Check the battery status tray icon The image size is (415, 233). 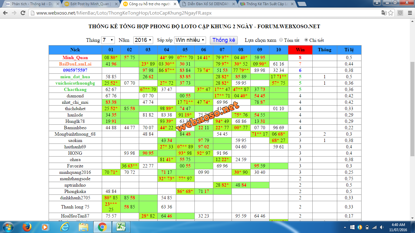coord(367,227)
